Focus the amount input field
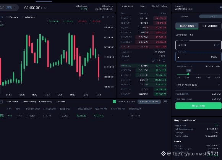222x160 pixels. (198, 57)
